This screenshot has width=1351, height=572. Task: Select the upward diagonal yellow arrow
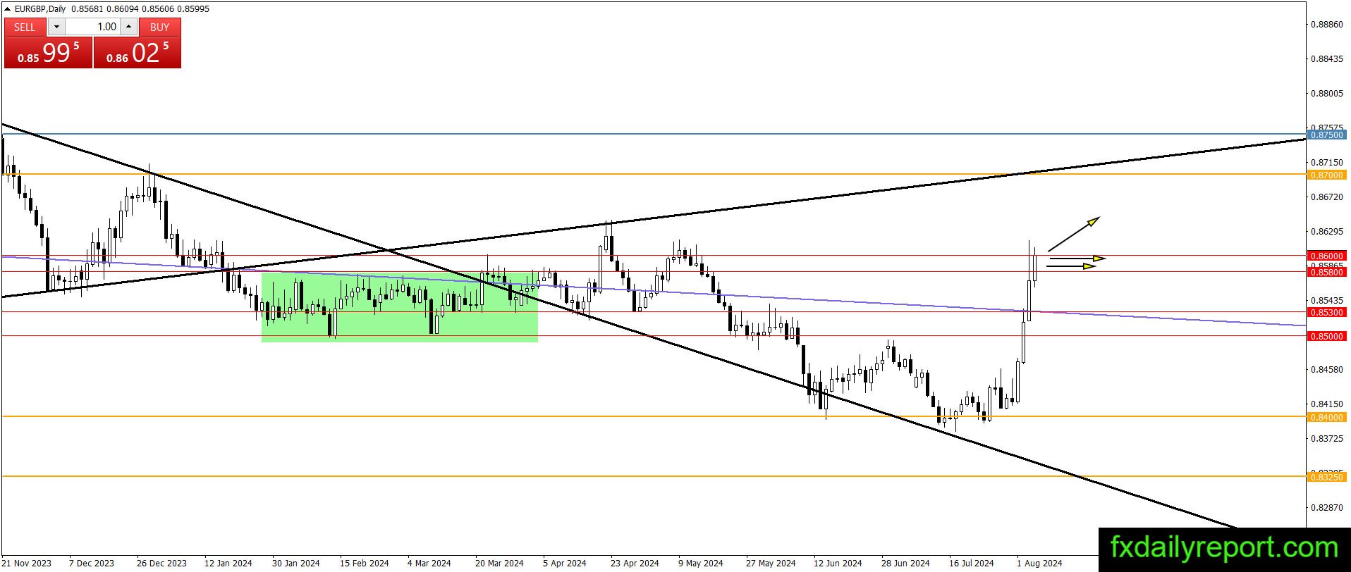click(1074, 235)
